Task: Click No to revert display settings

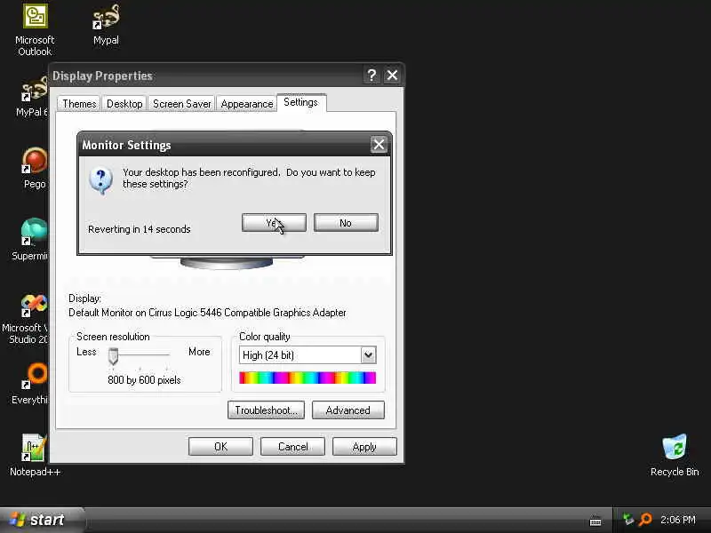Action: (x=346, y=223)
